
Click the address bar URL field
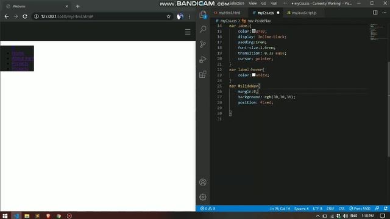click(x=102, y=16)
